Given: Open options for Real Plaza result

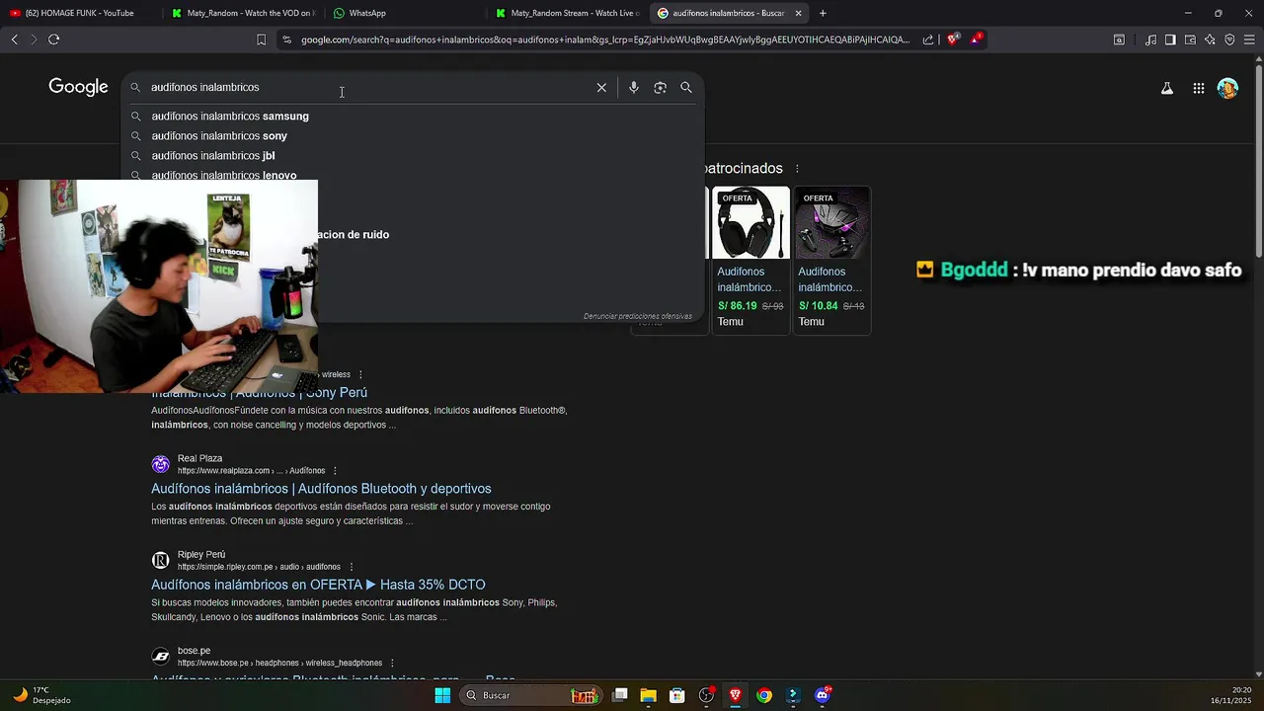Looking at the screenshot, I should pos(335,471).
